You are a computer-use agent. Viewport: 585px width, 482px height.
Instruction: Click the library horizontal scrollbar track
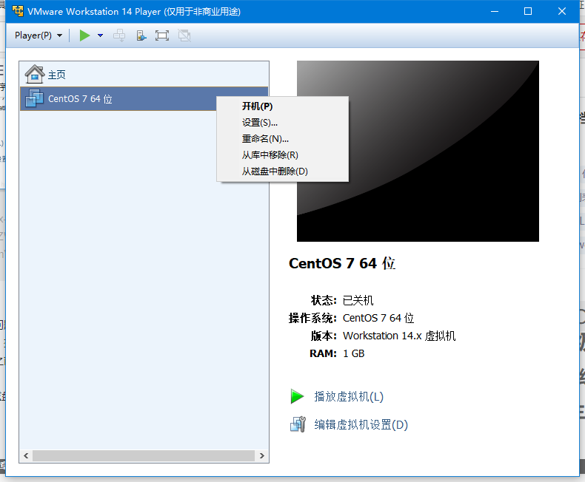coord(144,455)
